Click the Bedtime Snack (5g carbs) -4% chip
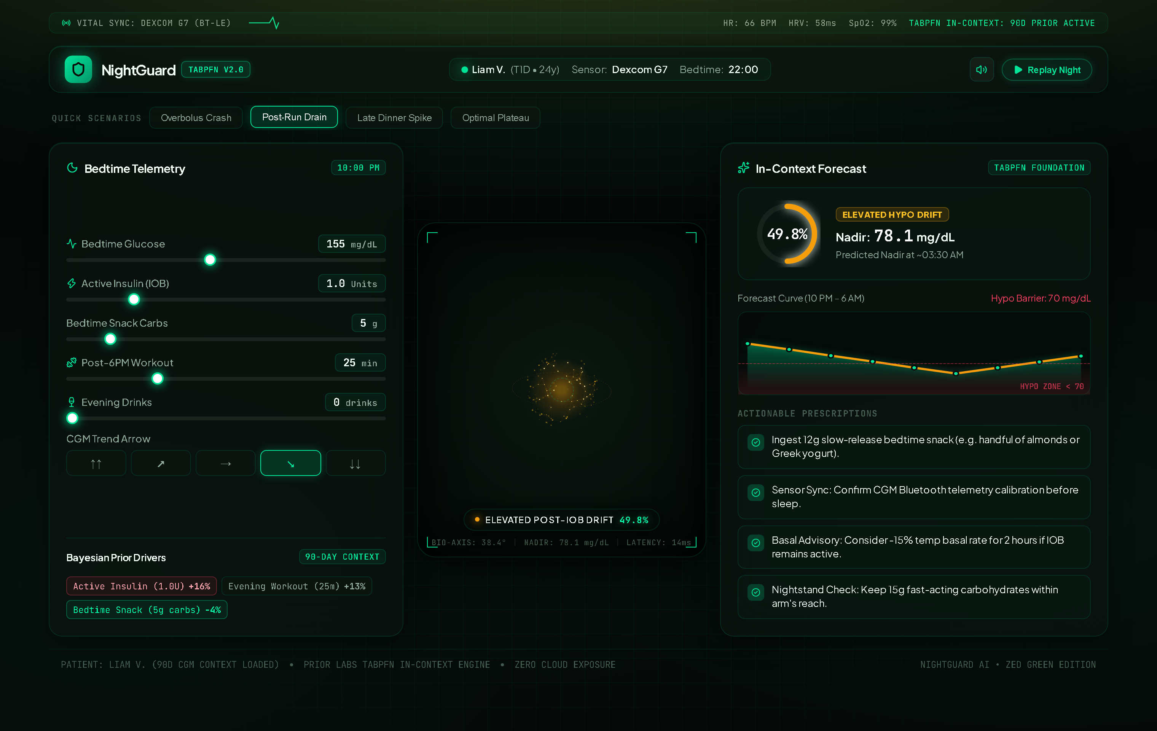 pos(147,610)
